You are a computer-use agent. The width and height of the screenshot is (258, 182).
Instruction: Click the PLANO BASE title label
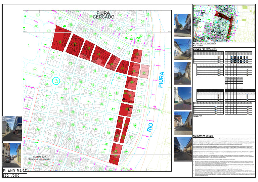(x=15, y=171)
